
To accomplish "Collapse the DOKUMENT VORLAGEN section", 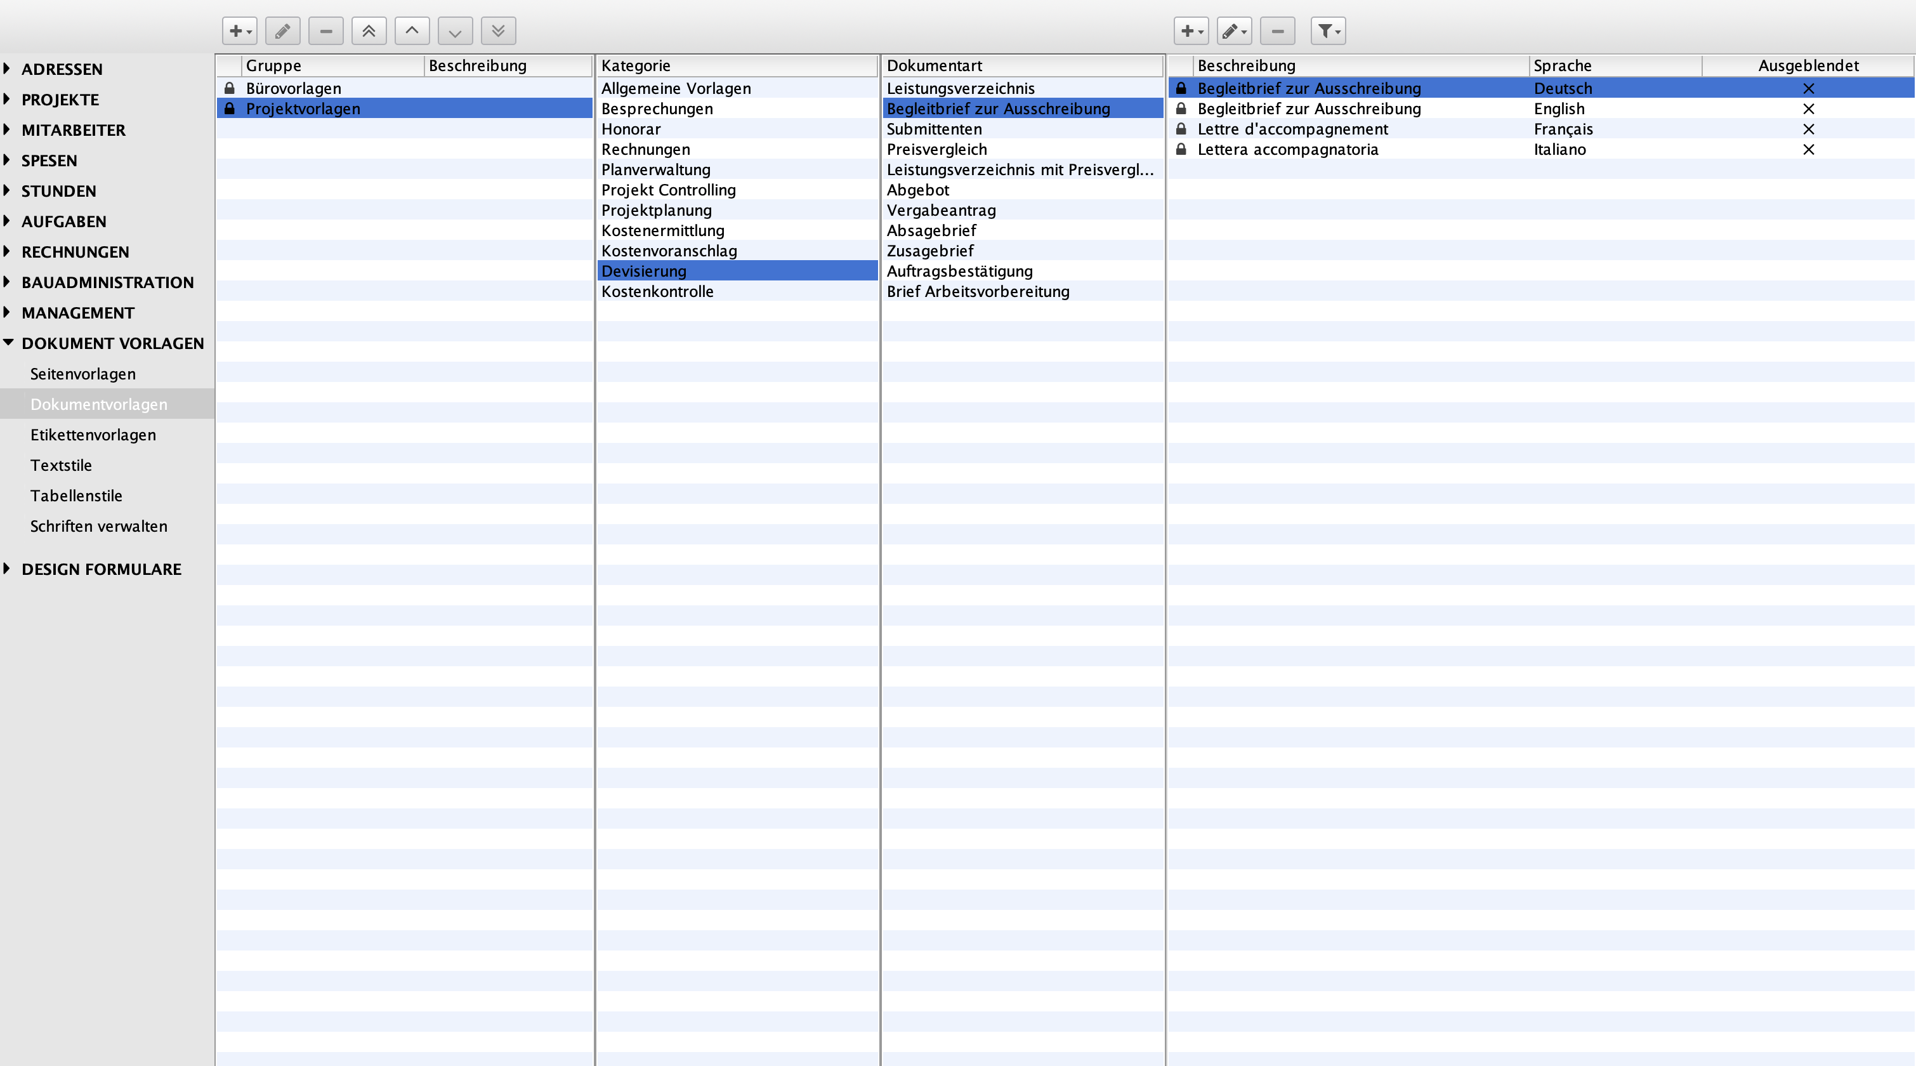I will click(8, 343).
